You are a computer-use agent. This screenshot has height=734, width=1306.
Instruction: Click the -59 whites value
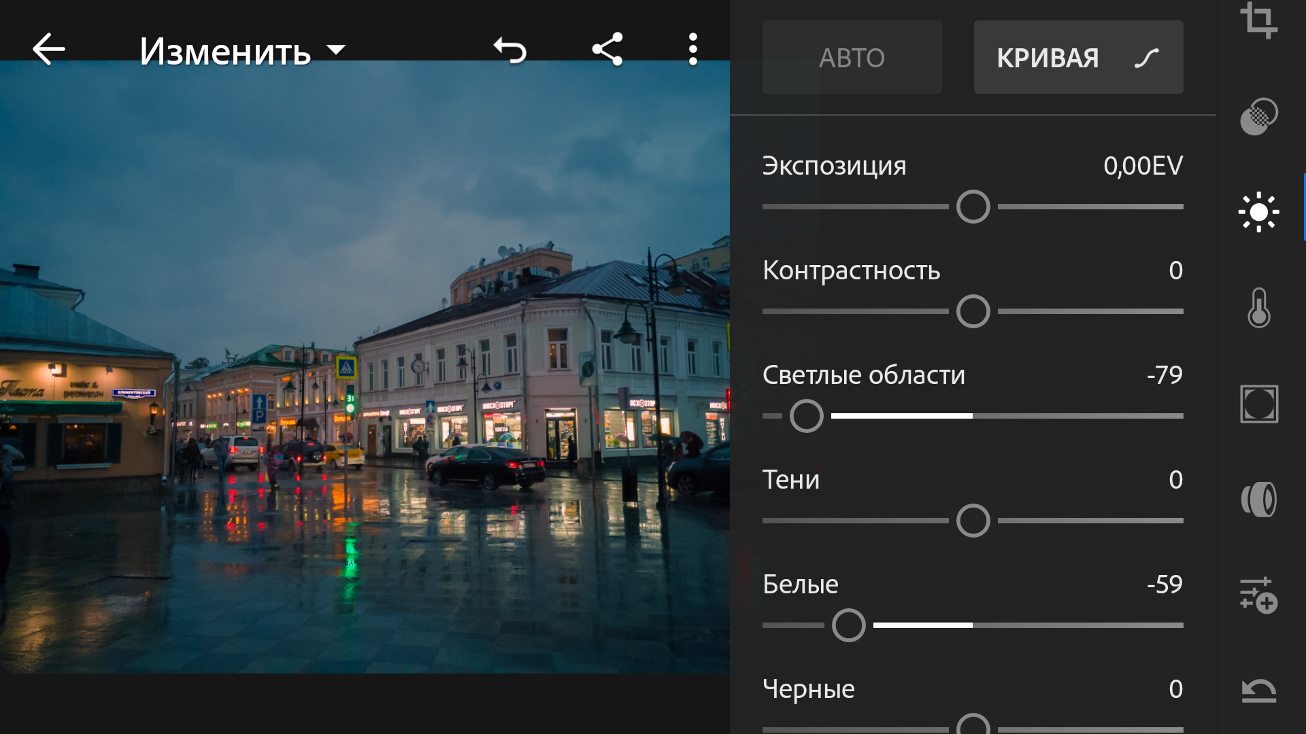click(x=1165, y=584)
